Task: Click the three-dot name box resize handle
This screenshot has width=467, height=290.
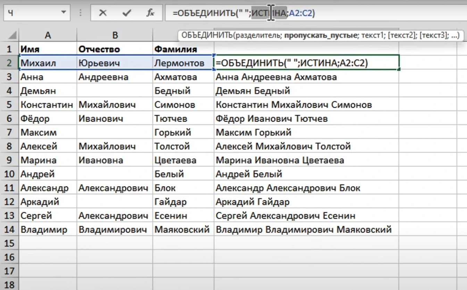Action: (x=81, y=13)
